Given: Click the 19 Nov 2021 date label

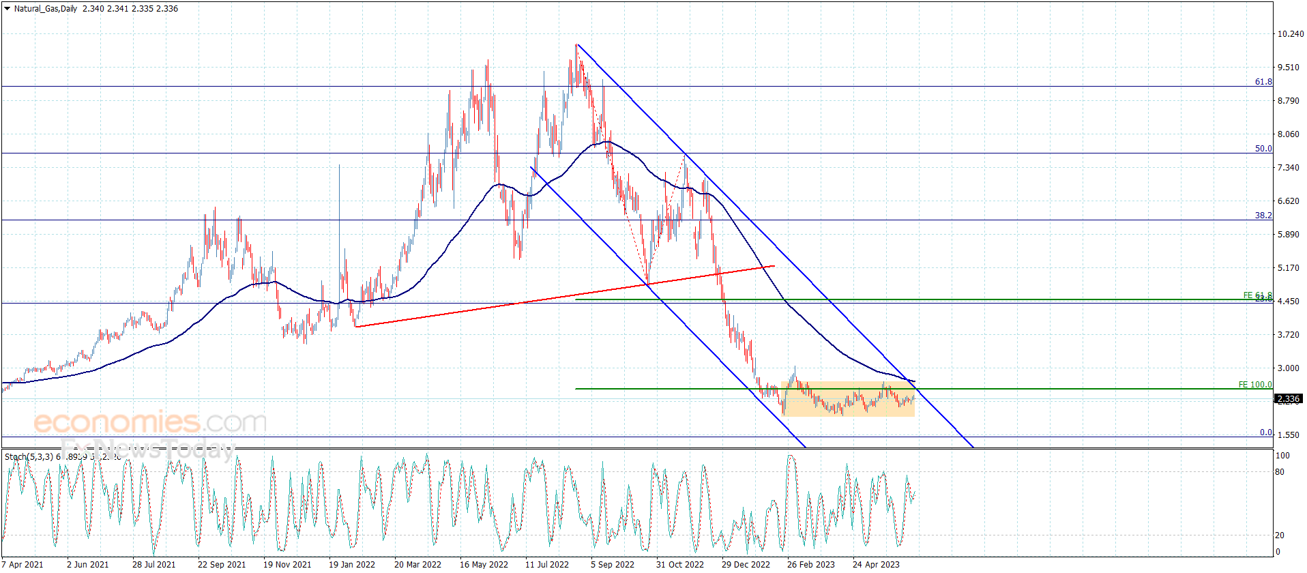Looking at the screenshot, I should point(287,564).
